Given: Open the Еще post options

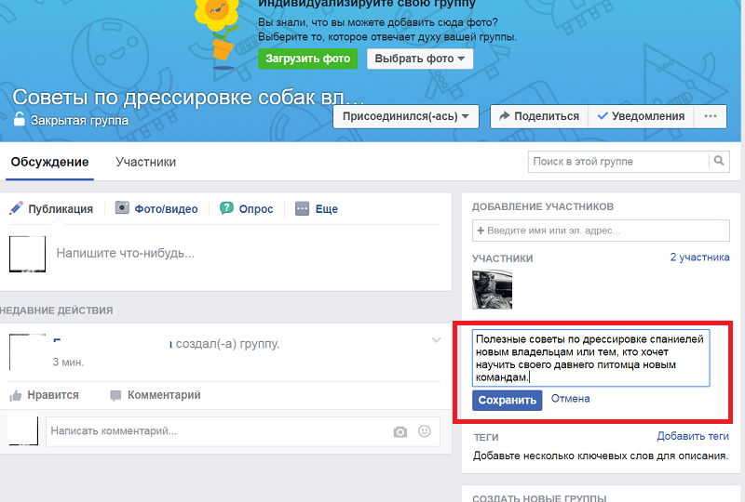Looking at the screenshot, I should [317, 209].
